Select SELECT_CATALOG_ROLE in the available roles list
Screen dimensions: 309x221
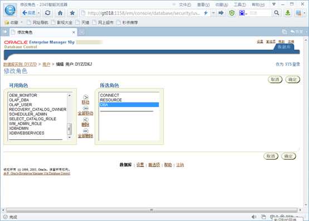[x=33, y=119]
